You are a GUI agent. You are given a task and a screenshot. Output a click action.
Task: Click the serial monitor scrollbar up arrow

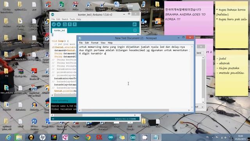(203, 58)
